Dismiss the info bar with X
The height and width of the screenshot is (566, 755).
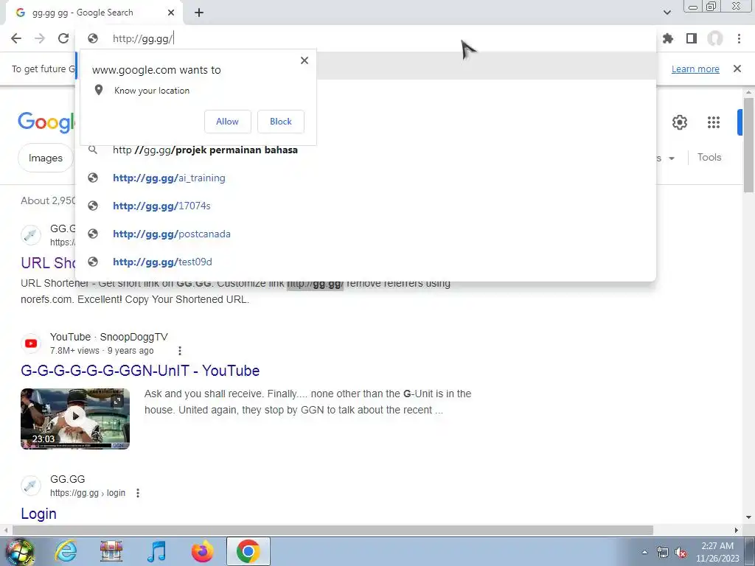point(737,69)
